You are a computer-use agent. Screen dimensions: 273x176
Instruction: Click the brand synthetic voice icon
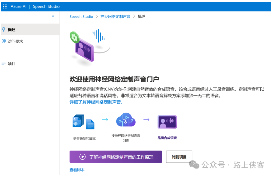coord(167,122)
